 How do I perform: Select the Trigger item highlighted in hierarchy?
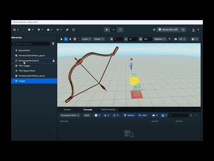[34, 81]
